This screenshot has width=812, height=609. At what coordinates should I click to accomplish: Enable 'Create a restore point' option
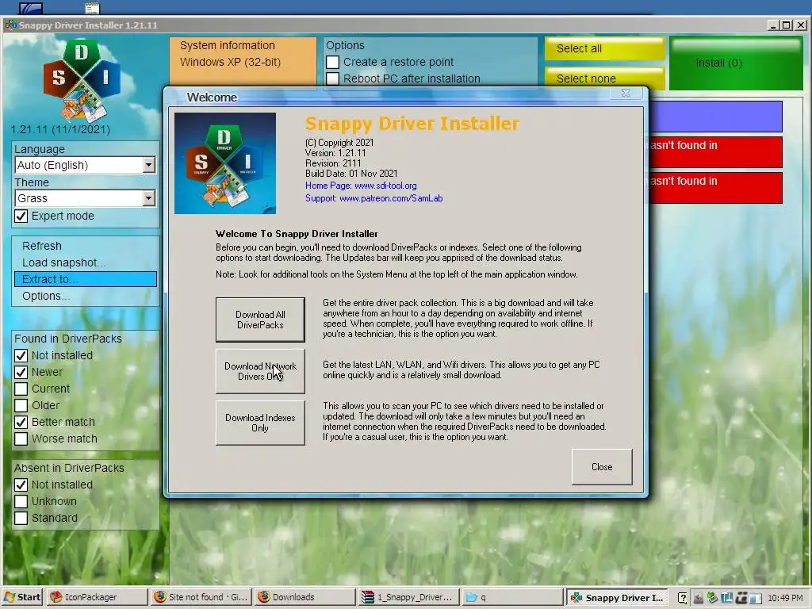tap(332, 62)
